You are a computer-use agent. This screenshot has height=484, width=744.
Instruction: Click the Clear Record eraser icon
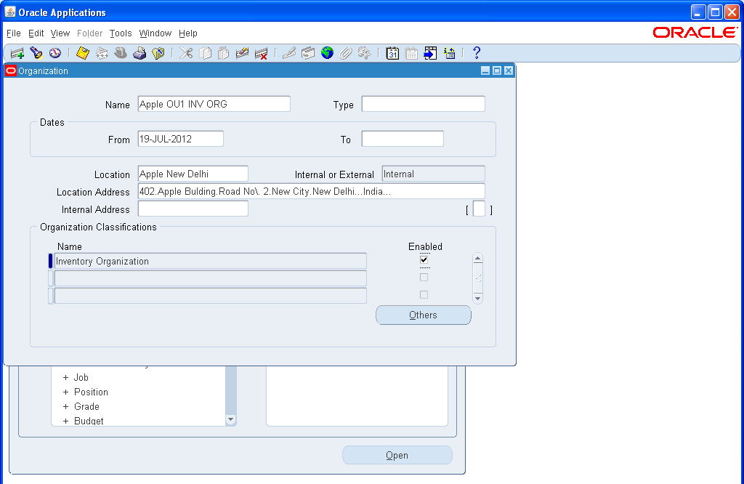click(242, 53)
